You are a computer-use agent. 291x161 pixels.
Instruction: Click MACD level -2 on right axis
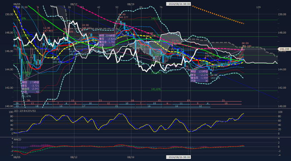click(279, 151)
